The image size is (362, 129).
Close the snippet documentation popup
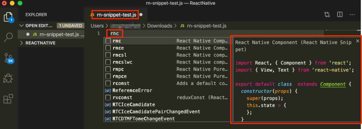pos(358,41)
